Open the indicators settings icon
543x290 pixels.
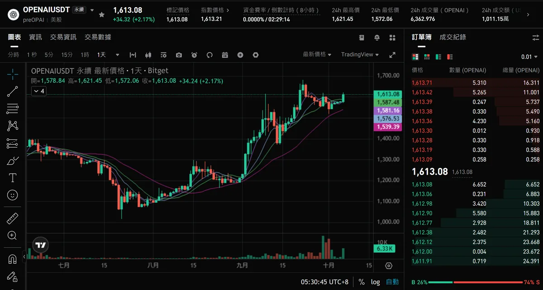(163, 55)
